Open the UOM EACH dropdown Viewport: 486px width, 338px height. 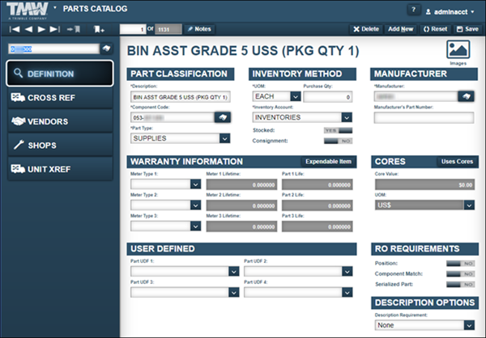pos(296,96)
